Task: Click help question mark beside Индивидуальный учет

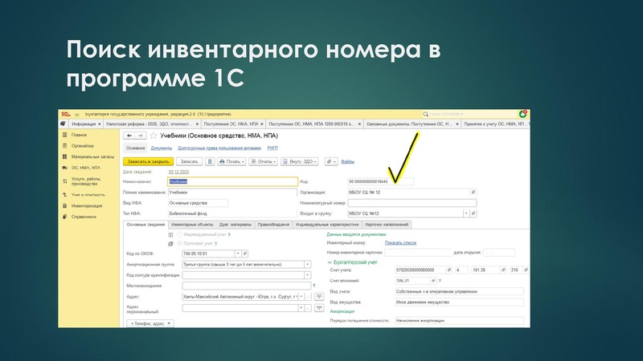Action: (229, 235)
